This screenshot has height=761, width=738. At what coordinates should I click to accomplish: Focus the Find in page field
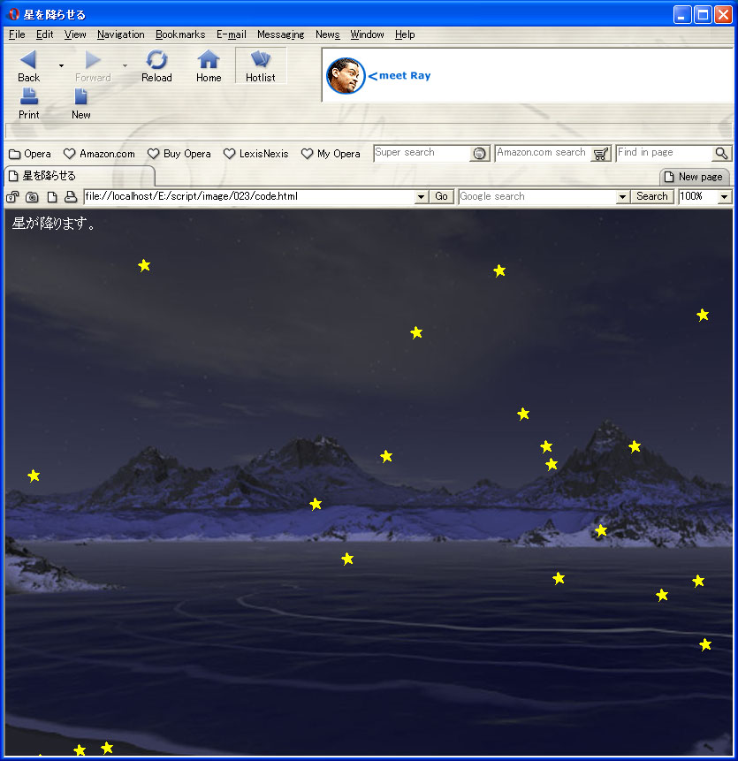point(665,153)
